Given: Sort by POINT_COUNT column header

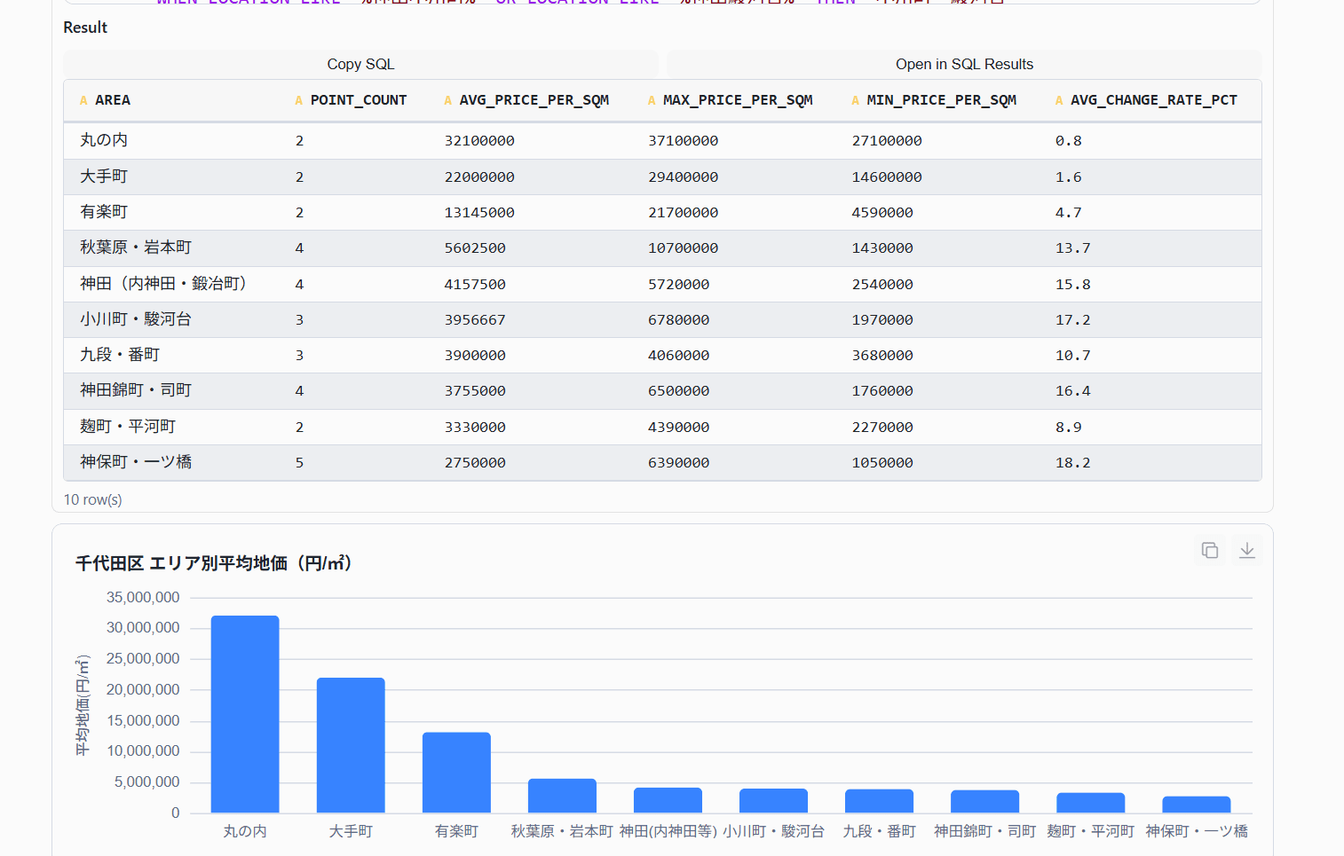Looking at the screenshot, I should click(359, 100).
